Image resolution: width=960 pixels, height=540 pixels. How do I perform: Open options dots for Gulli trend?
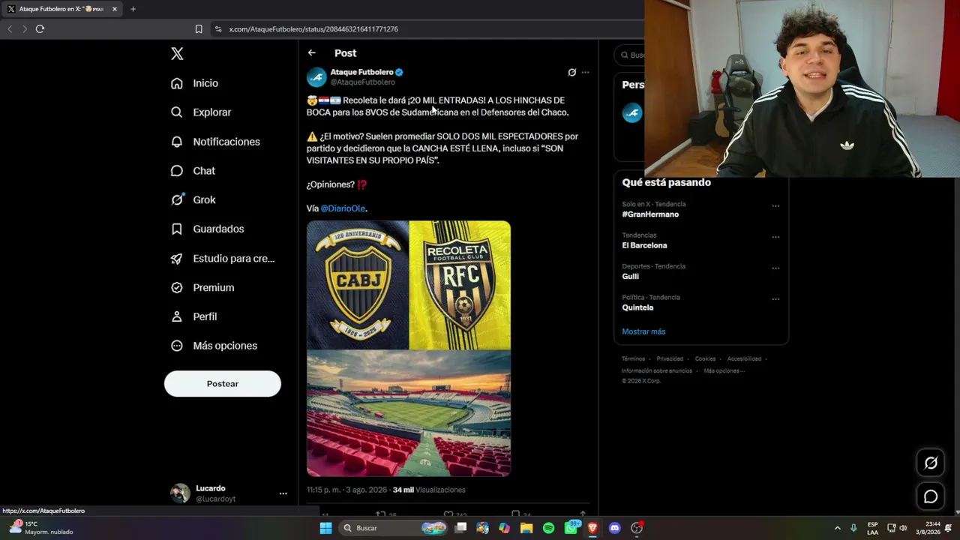point(775,268)
